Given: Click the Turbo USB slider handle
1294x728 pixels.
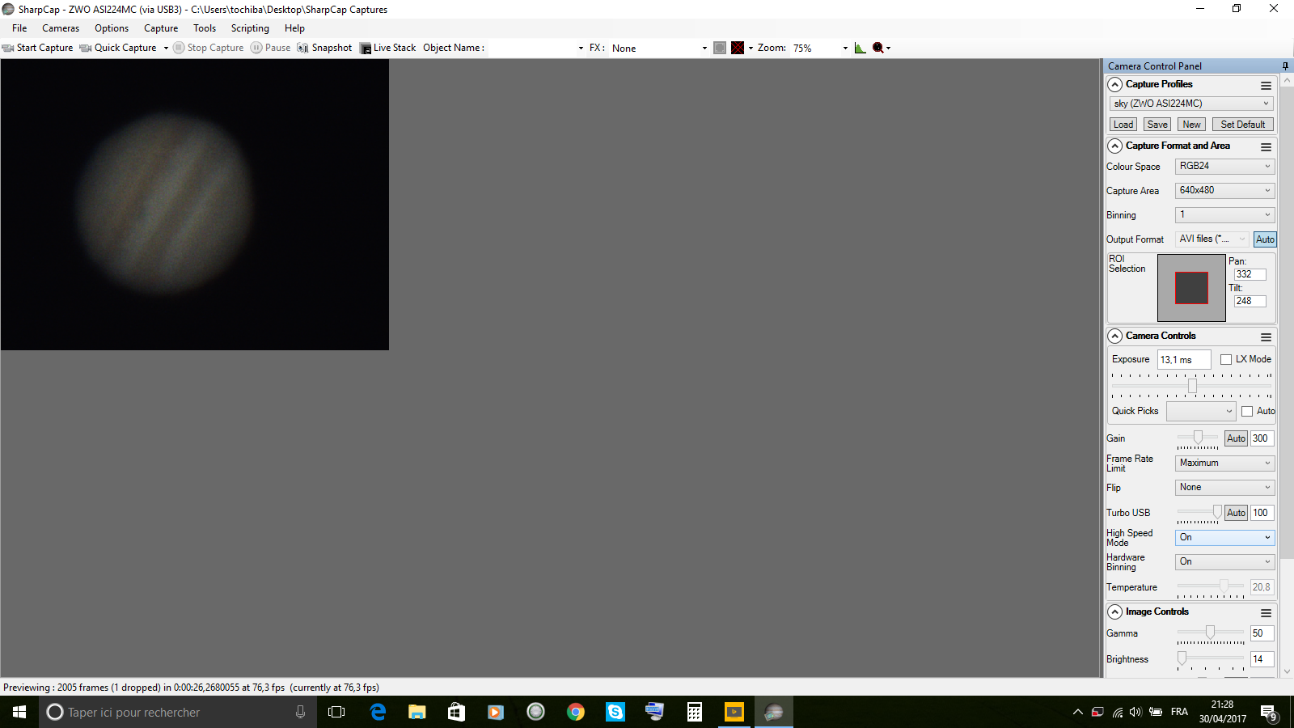Looking at the screenshot, I should point(1217,511).
